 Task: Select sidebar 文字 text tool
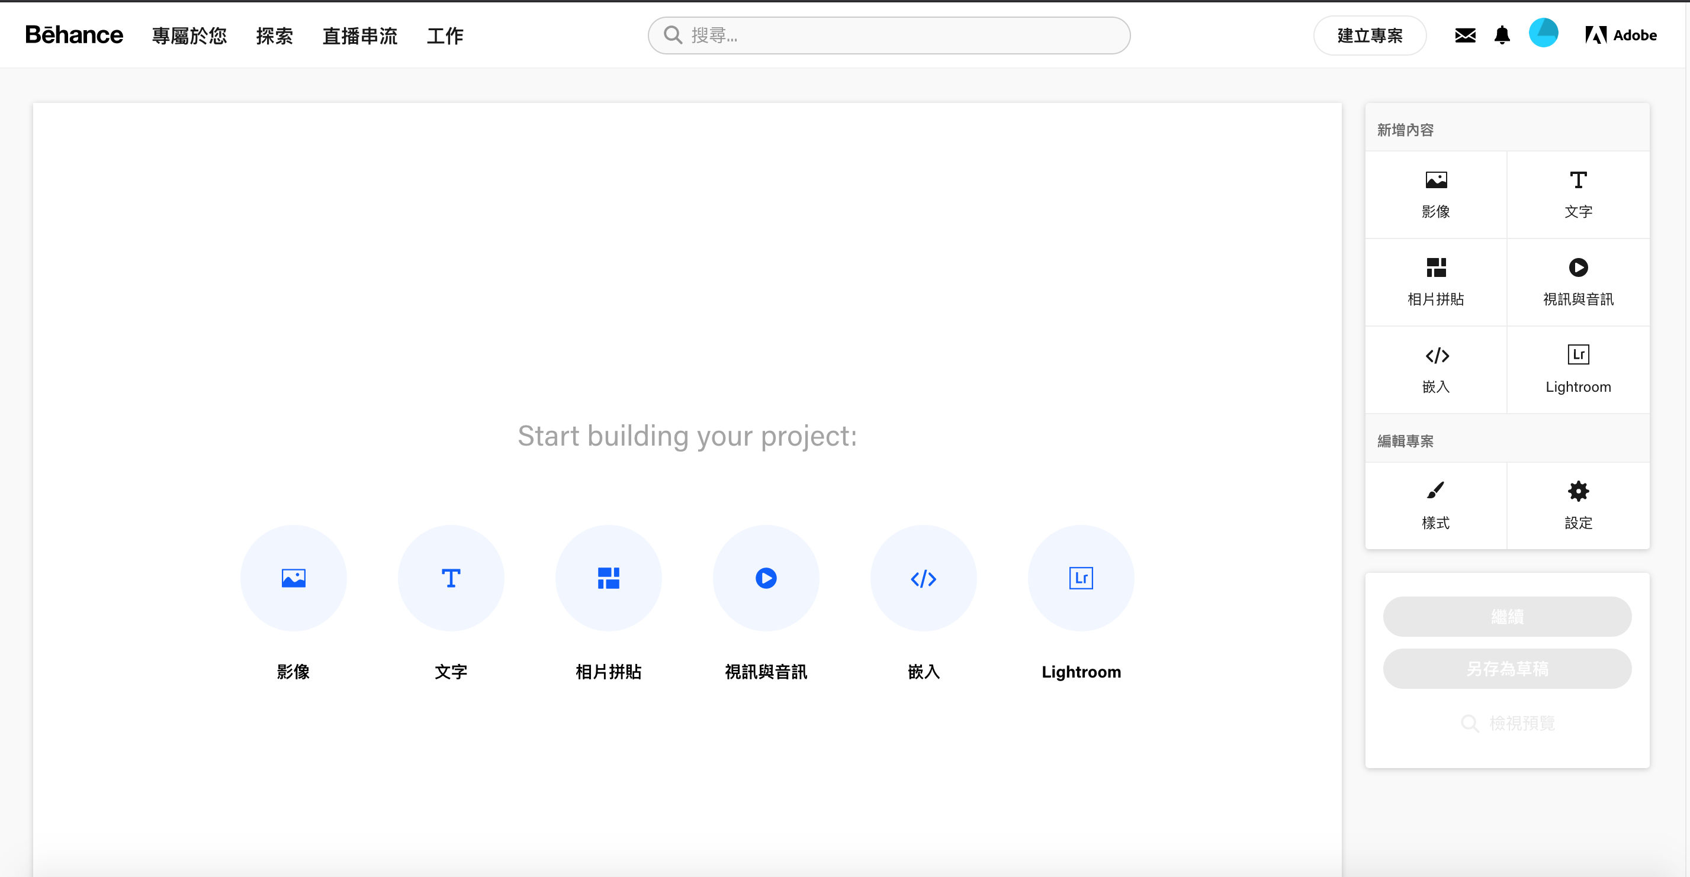[1578, 194]
